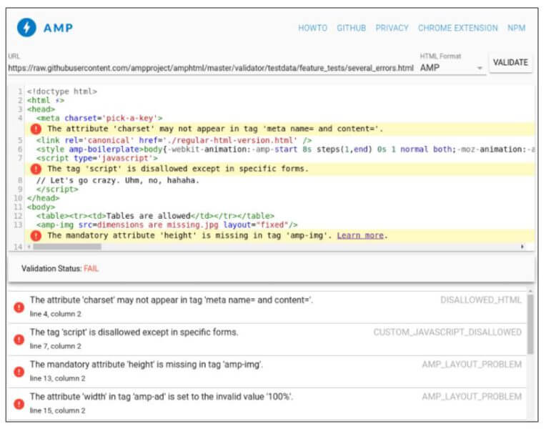Go to the GITHUB link
Viewport: 546px width, 429px height.
pos(351,29)
